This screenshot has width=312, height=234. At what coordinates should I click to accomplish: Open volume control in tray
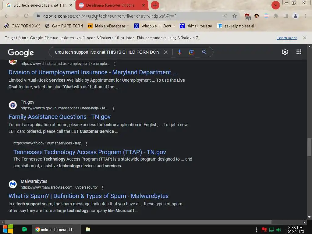point(279,230)
